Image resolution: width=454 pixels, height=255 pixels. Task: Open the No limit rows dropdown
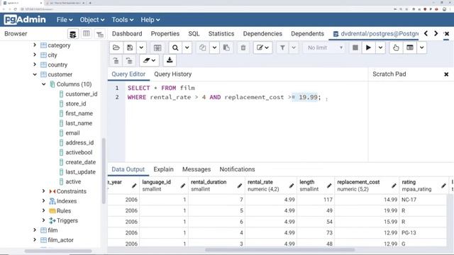point(325,47)
